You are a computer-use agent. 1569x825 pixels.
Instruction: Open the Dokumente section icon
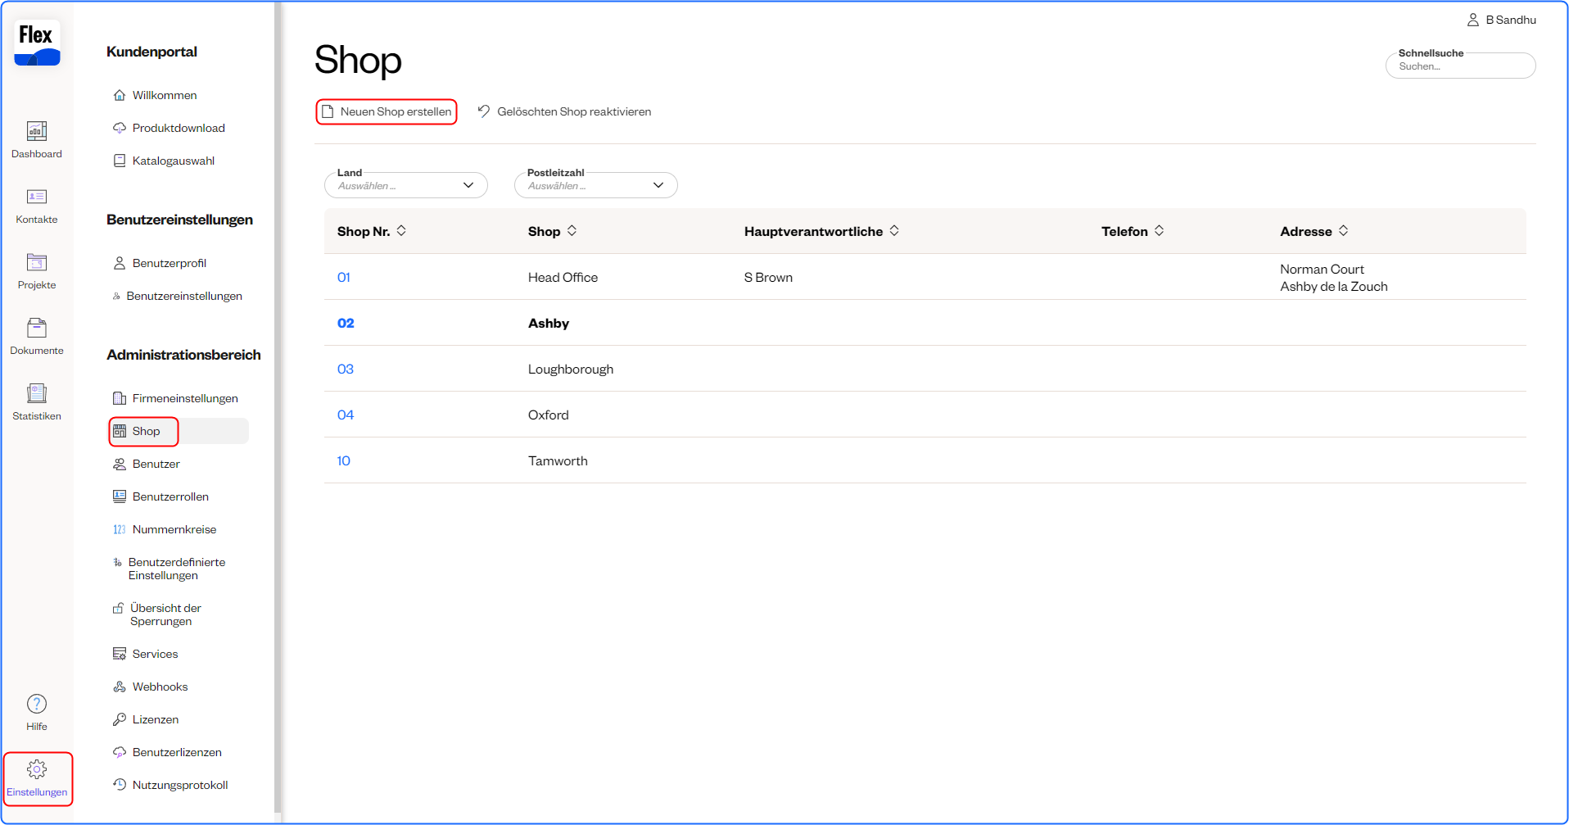[x=37, y=329]
